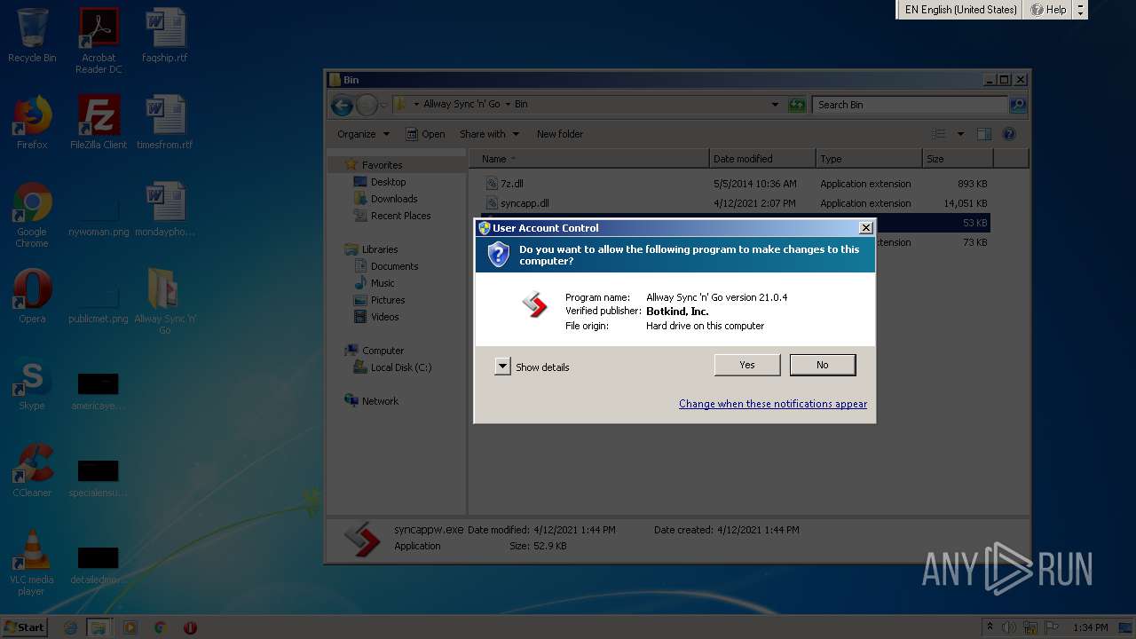Select Videos library

click(384, 317)
